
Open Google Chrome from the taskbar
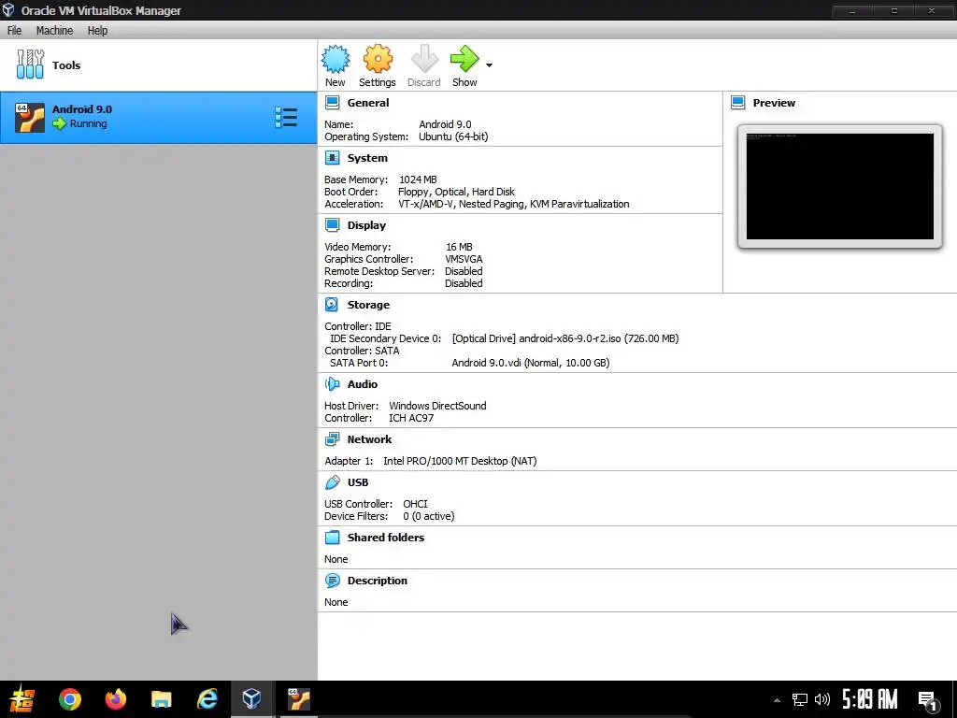tap(69, 699)
